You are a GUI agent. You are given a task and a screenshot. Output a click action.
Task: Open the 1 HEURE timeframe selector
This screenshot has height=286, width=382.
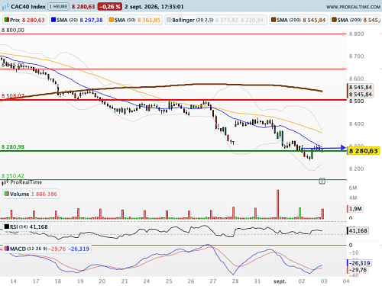(58, 6)
